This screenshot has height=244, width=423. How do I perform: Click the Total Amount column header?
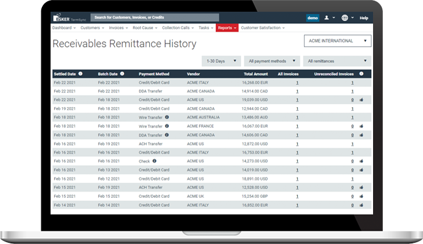click(x=256, y=74)
